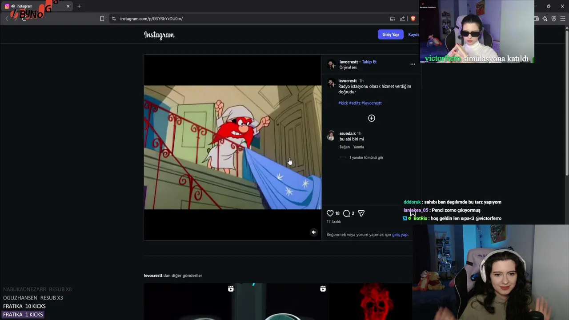Restore down the browser window
Viewport: 569px width, 320px height.
coord(549,6)
